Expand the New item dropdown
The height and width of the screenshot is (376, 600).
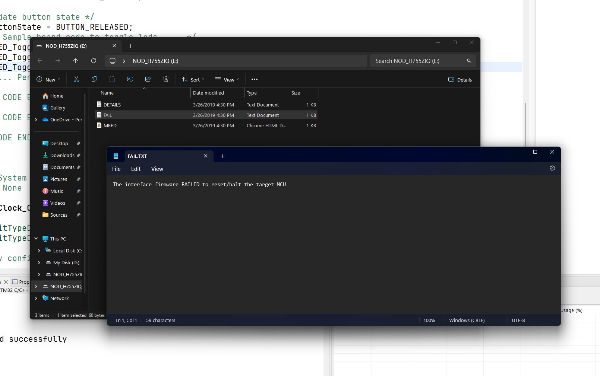[x=48, y=80]
